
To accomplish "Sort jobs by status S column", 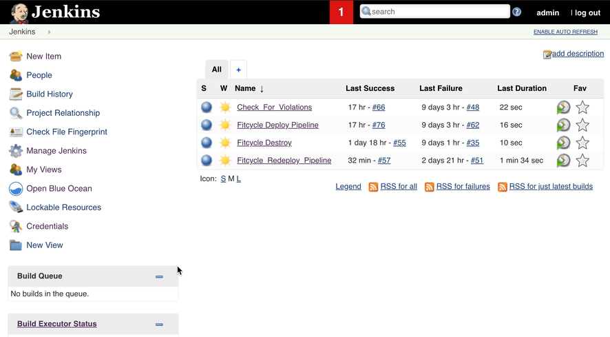I will coord(204,88).
